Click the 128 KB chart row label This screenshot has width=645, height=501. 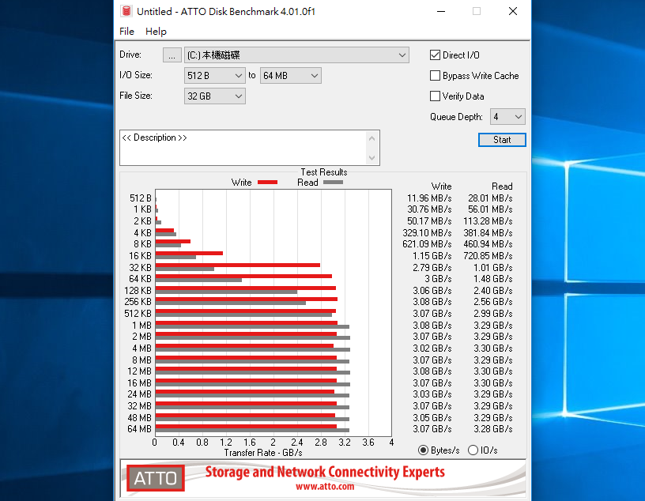point(138,291)
